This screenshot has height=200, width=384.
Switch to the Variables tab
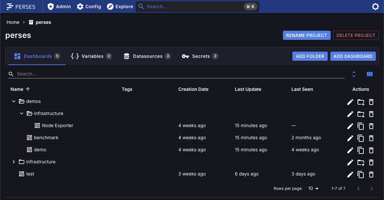[x=91, y=56]
